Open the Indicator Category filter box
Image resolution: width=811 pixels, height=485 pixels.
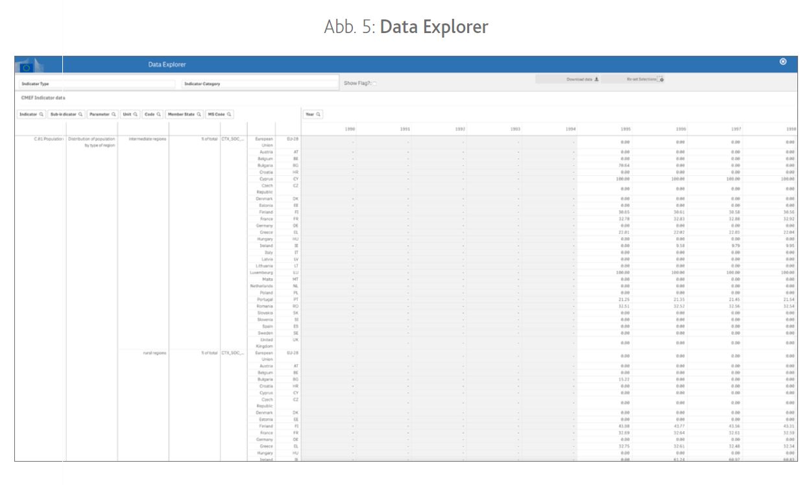coord(260,84)
